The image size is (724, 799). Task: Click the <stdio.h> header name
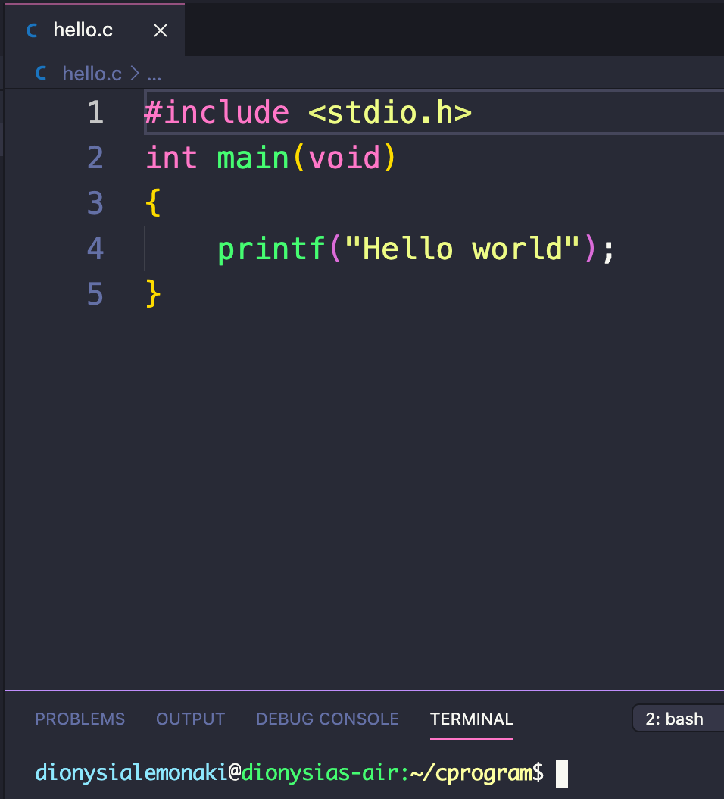click(390, 113)
